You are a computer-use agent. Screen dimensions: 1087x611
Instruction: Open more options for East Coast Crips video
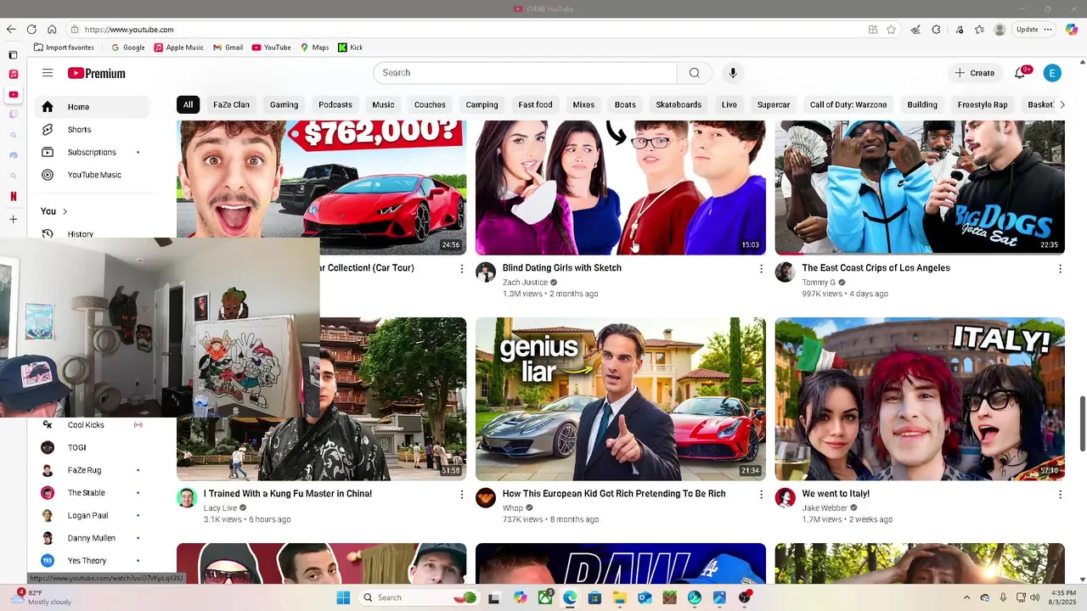coord(1060,268)
